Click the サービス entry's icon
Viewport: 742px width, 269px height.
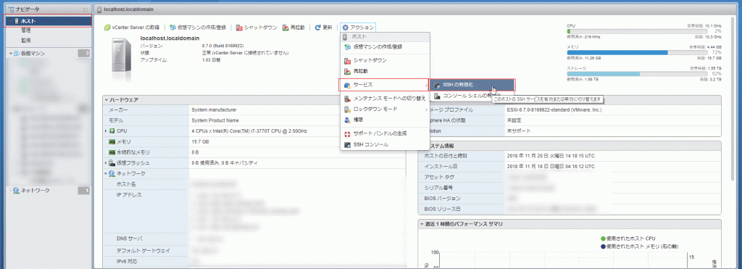tap(347, 85)
